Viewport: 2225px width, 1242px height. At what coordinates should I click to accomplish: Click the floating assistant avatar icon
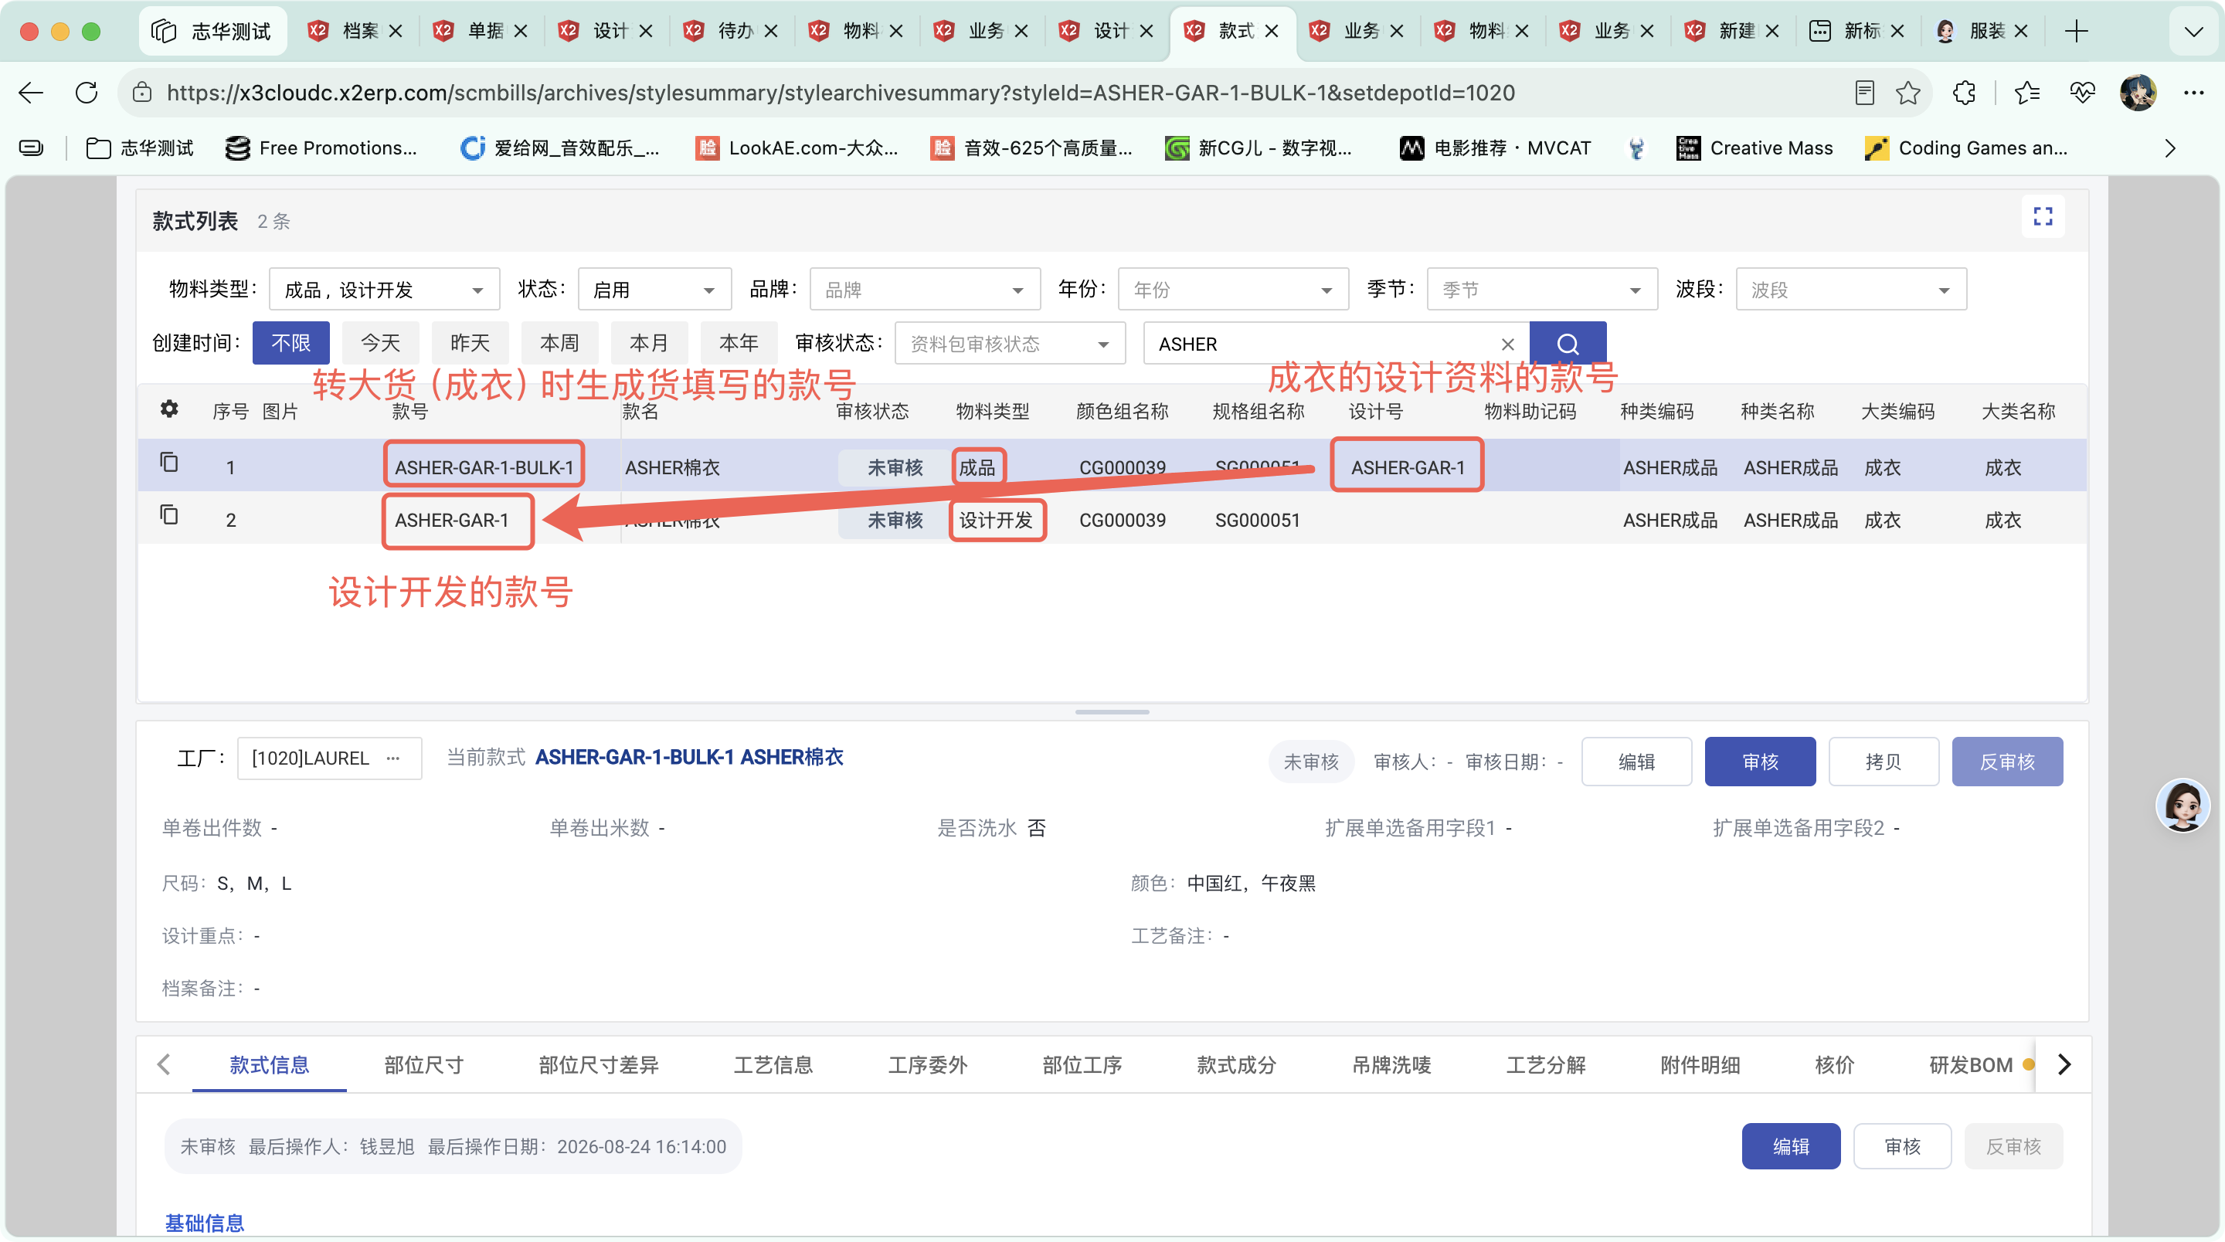(x=2183, y=805)
